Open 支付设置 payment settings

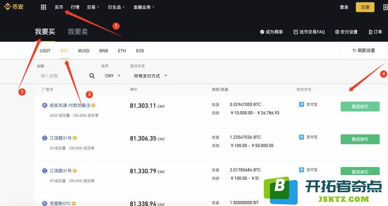click(346, 32)
